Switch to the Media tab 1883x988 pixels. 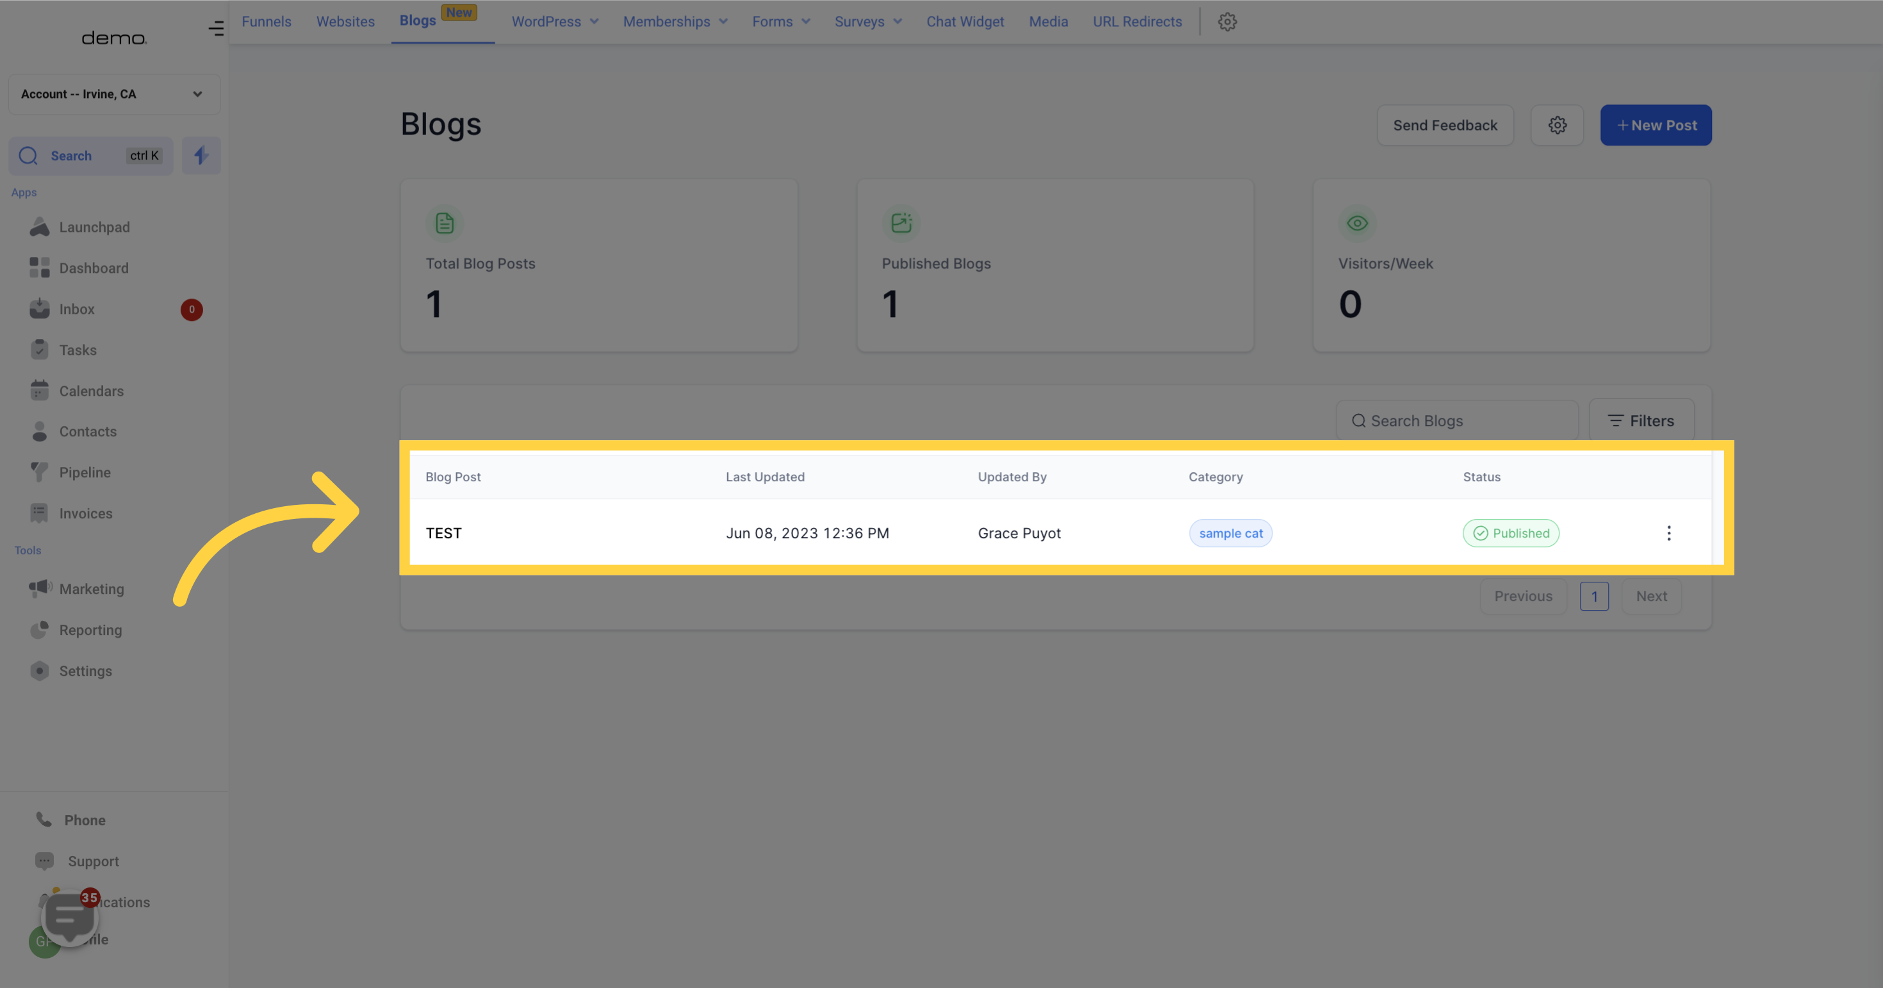[x=1048, y=22]
